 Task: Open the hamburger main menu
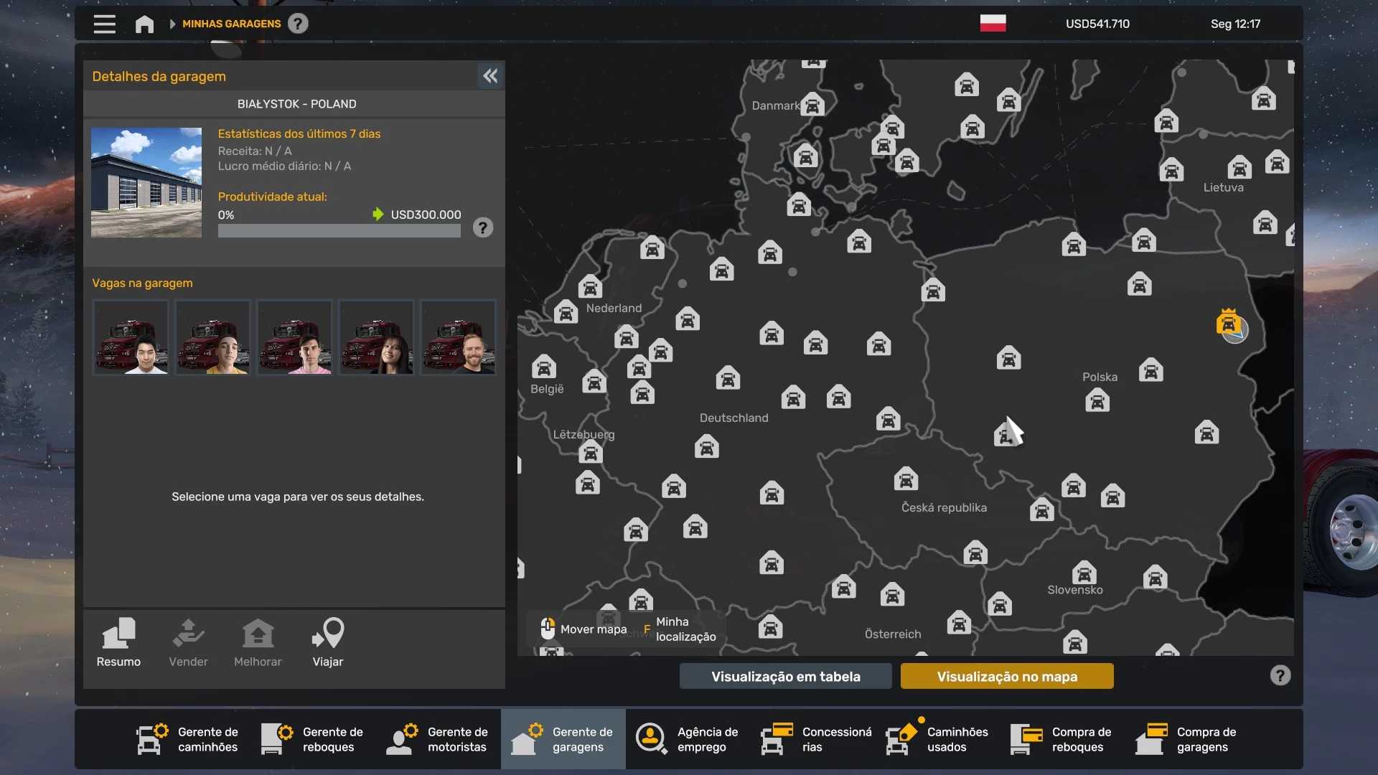(104, 24)
